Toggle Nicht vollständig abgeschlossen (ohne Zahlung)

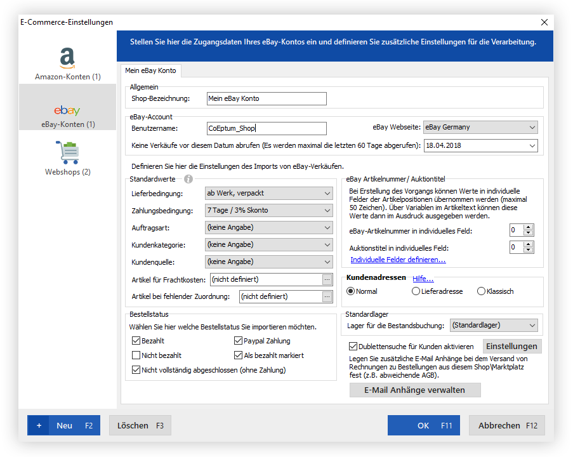tap(136, 370)
